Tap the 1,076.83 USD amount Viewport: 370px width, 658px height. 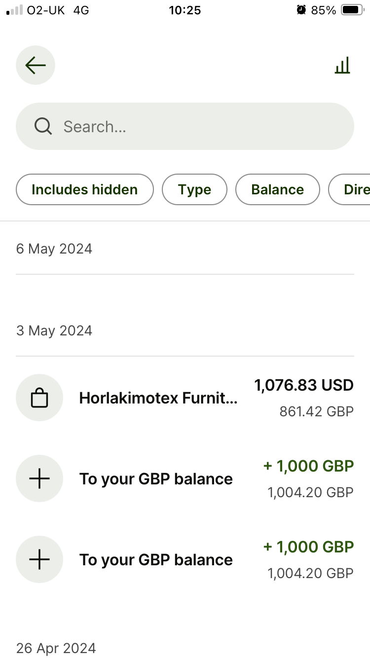click(x=304, y=385)
